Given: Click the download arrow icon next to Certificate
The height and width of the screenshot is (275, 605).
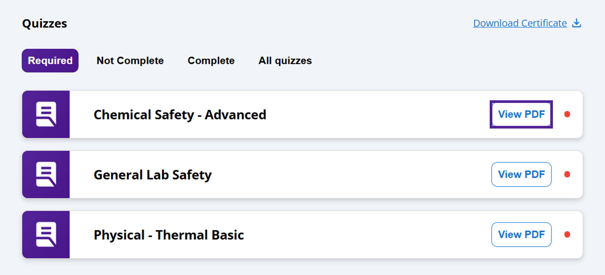Looking at the screenshot, I should pos(576,23).
